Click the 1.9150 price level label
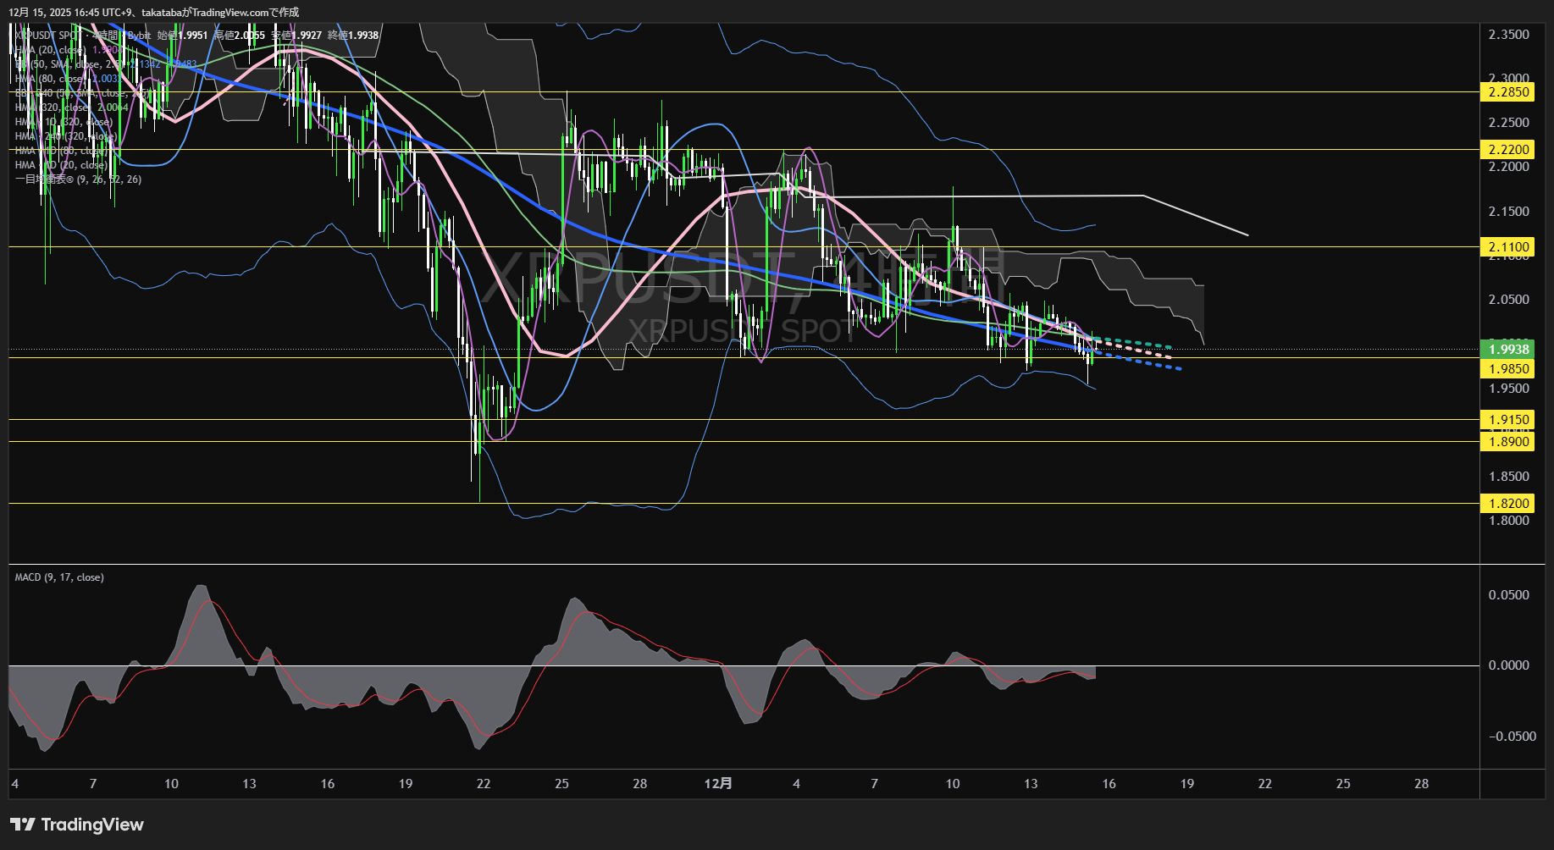 click(1508, 420)
